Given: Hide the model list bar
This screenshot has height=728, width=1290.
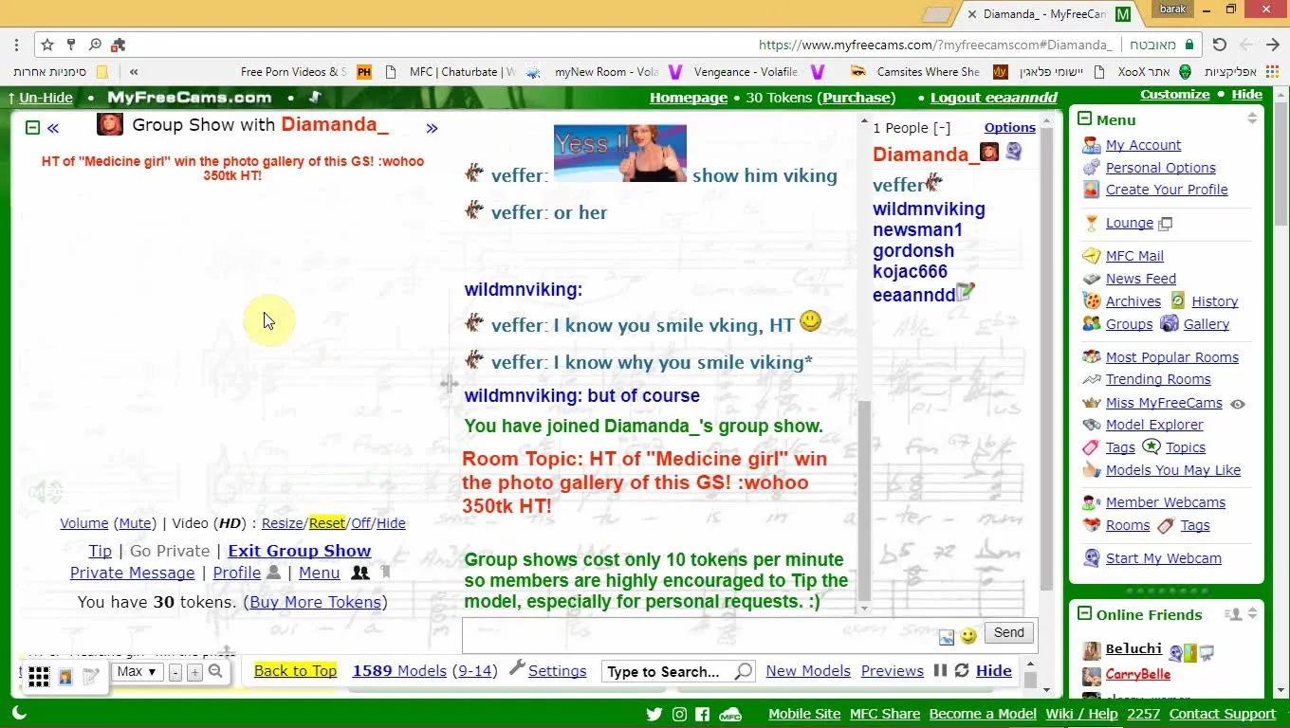Looking at the screenshot, I should [x=993, y=670].
